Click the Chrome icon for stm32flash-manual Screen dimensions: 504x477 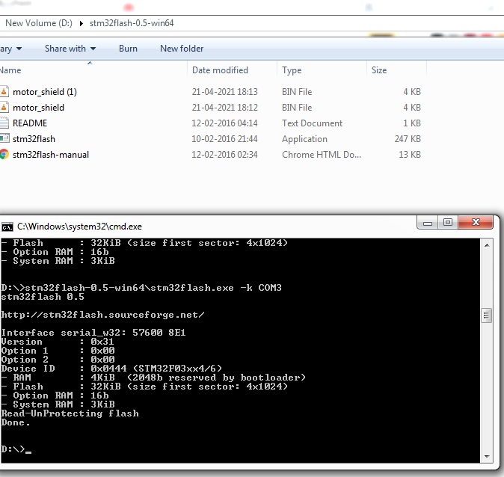4,155
